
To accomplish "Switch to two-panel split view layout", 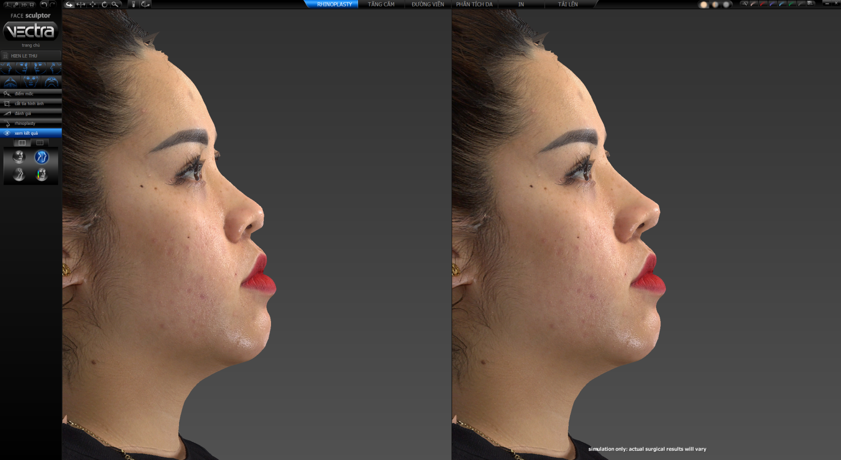I will point(22,143).
